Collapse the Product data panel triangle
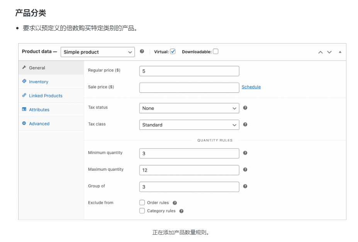 (x=340, y=52)
